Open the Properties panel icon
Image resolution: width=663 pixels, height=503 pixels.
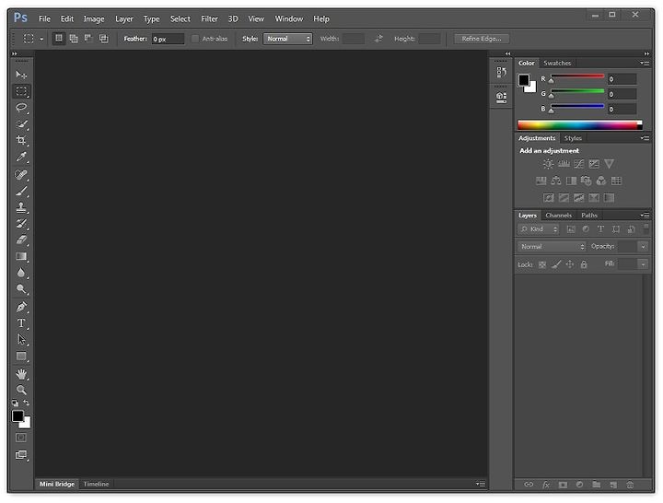(501, 98)
